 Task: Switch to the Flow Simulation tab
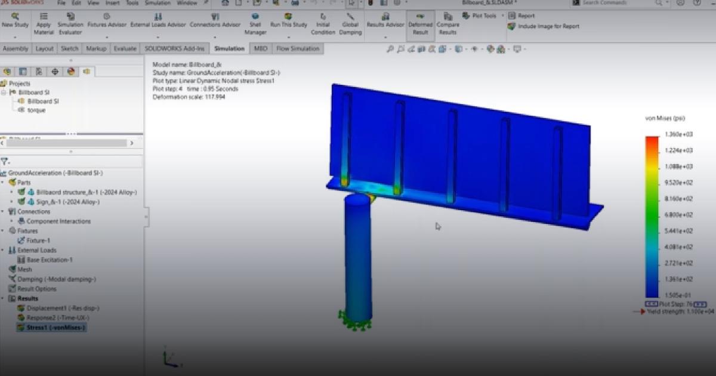tap(297, 48)
